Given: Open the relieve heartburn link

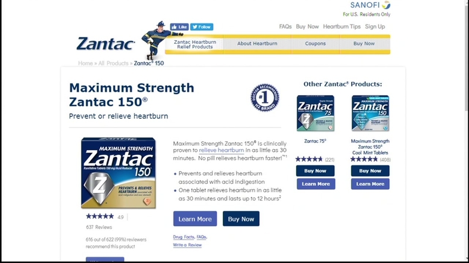Looking at the screenshot, I should [x=222, y=150].
